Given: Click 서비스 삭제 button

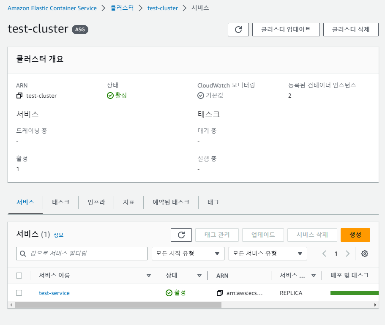Looking at the screenshot, I should pyautogui.click(x=312, y=235).
